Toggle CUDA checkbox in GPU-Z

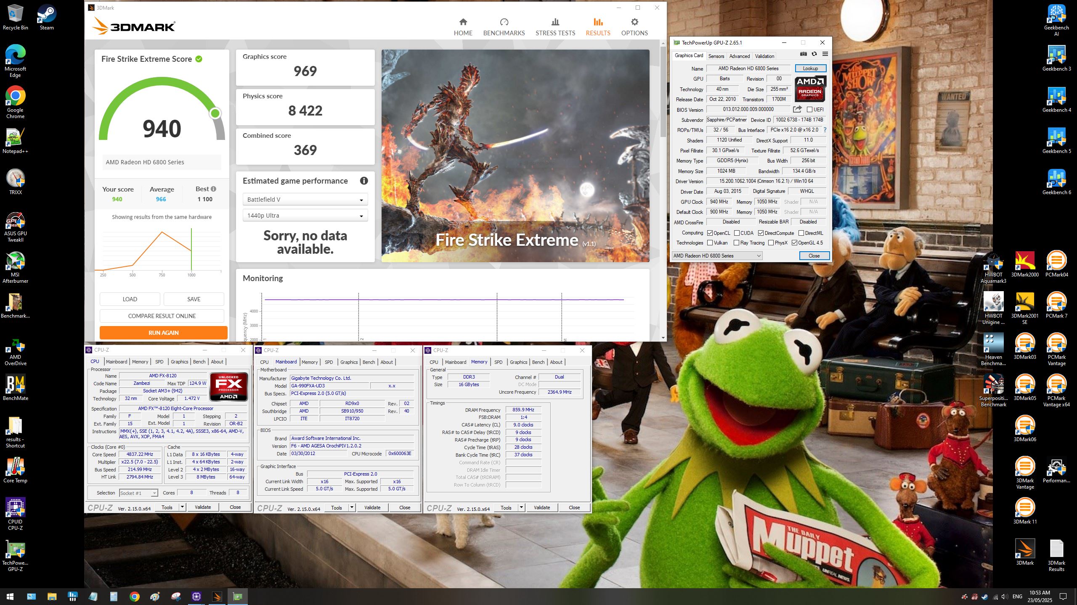click(737, 233)
